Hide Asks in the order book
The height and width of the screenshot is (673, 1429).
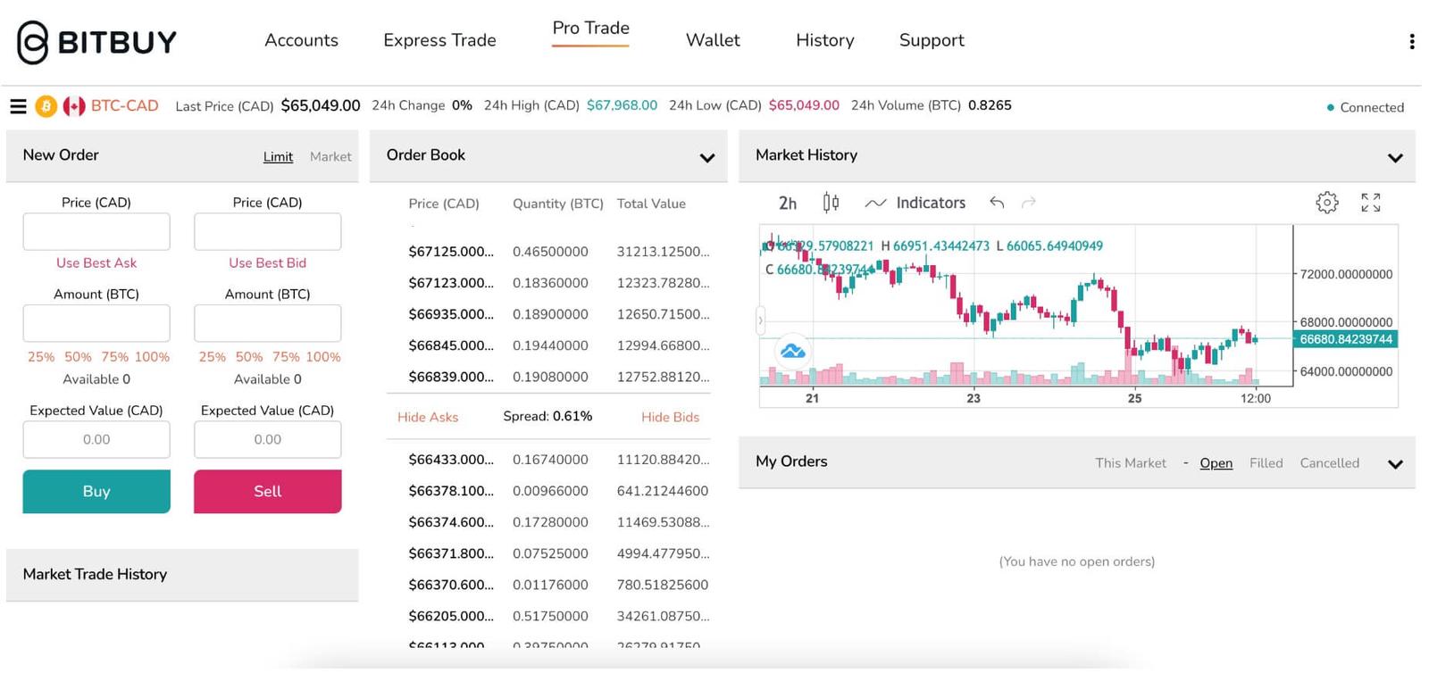[x=428, y=417]
